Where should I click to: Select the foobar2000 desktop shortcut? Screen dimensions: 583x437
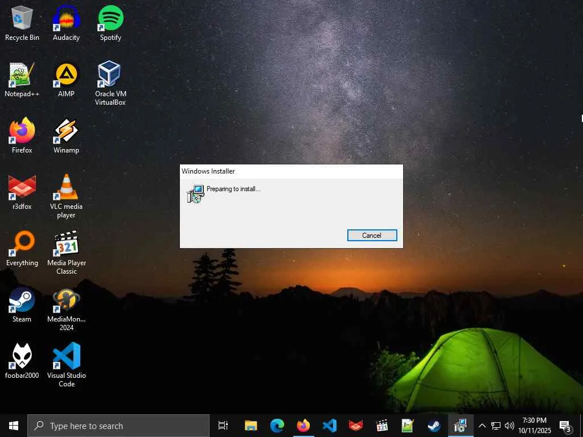pos(22,361)
